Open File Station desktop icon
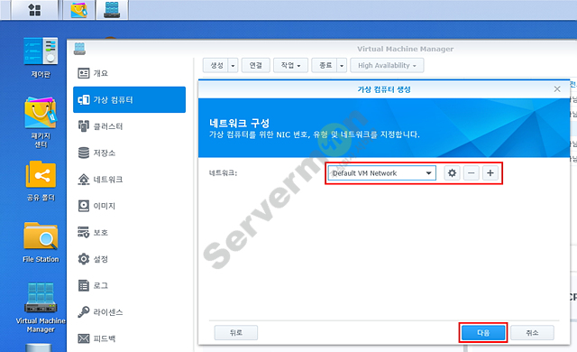Screen dimensions: 577x352 tap(41, 242)
